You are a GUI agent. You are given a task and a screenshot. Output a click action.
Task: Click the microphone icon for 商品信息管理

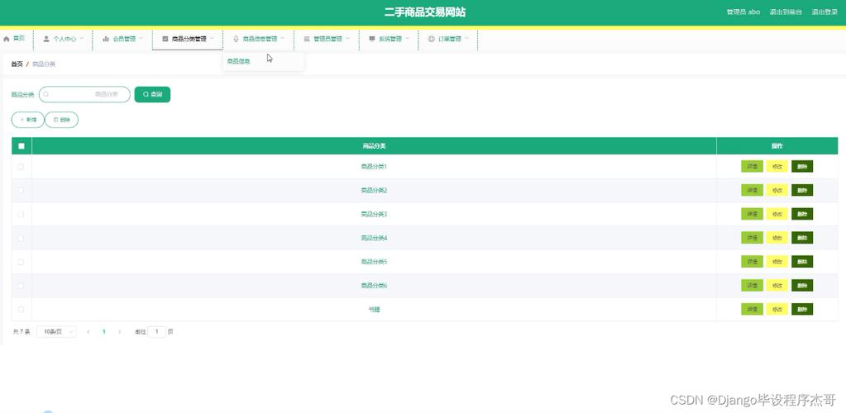click(x=237, y=39)
